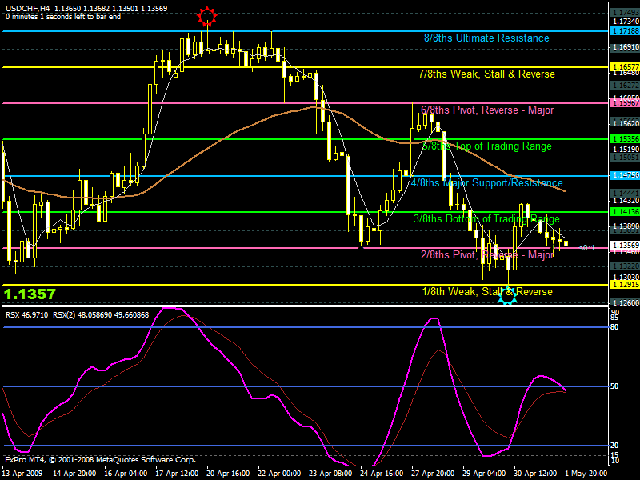The image size is (640, 480).
Task: Click the red sun sell-signal marker
Action: [207, 16]
